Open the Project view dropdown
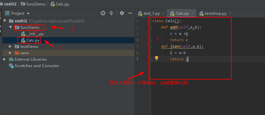Screen dimensions: 265x115 click(28, 13)
